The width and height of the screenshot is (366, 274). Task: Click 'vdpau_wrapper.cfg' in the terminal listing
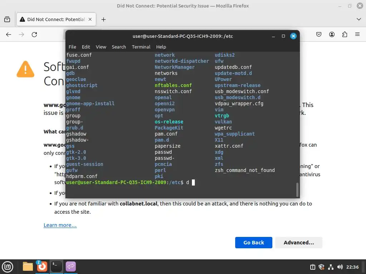(239, 103)
